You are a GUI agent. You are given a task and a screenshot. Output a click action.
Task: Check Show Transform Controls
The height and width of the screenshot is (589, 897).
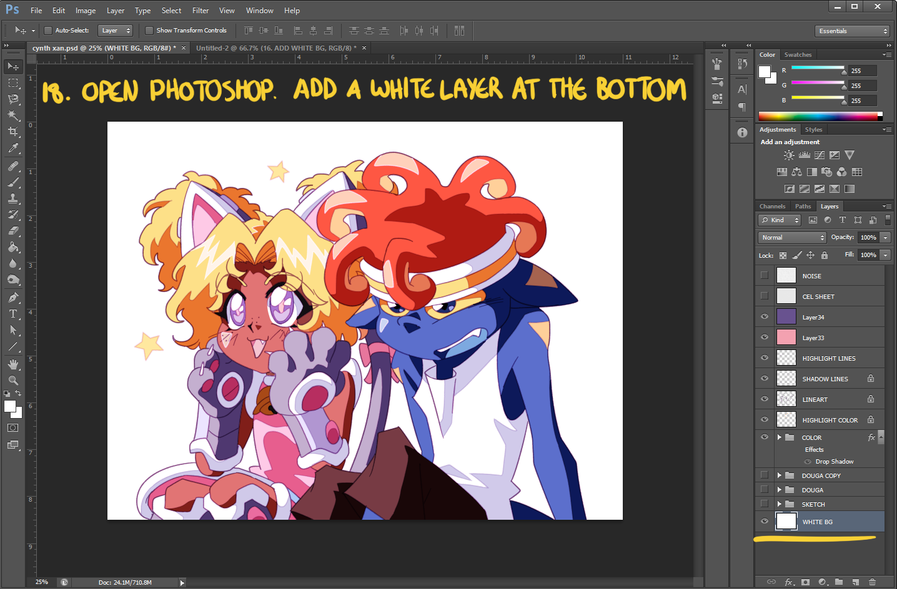click(149, 31)
